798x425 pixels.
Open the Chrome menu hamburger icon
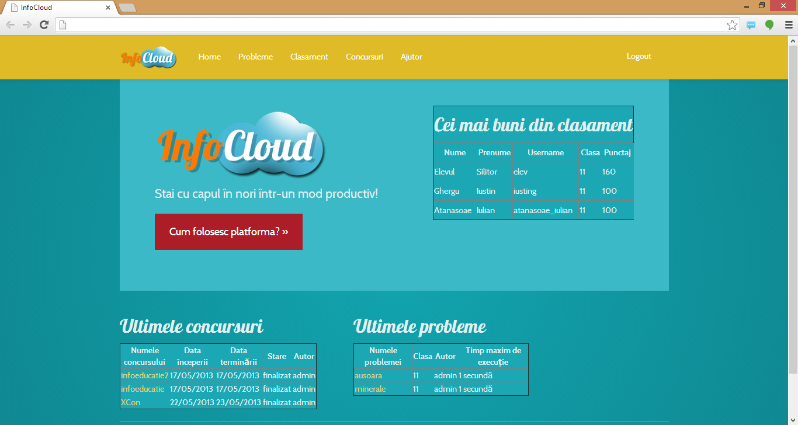click(x=789, y=25)
